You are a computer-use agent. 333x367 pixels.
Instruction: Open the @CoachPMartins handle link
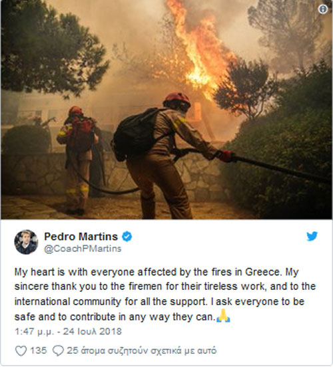[x=83, y=249]
